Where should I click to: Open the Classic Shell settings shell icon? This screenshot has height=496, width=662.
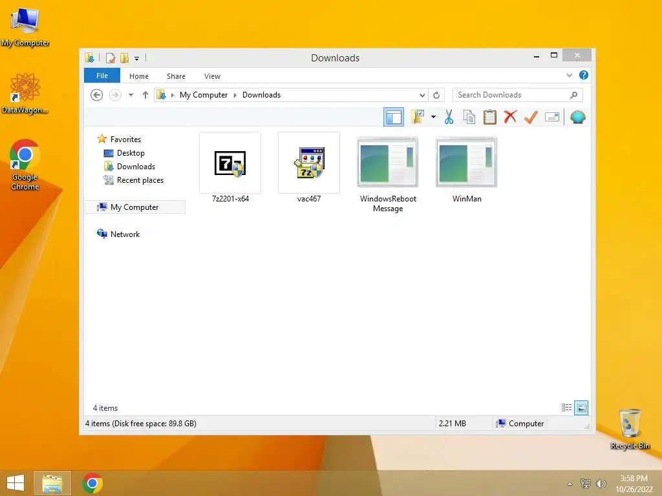pos(577,117)
